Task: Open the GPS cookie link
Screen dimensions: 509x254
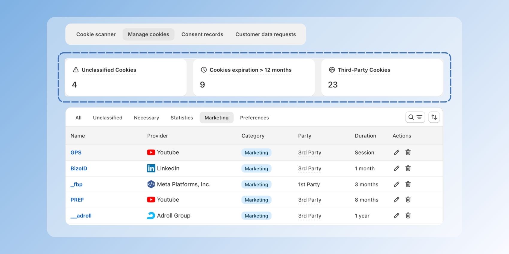Action: point(76,152)
